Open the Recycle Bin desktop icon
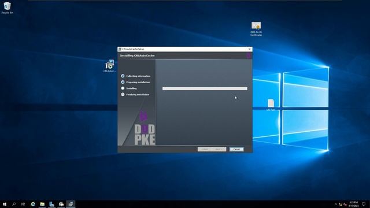 point(7,8)
